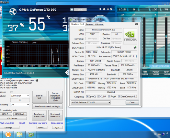Click the custom width input field
Screen dimensions: 170x138
tap(14, 100)
